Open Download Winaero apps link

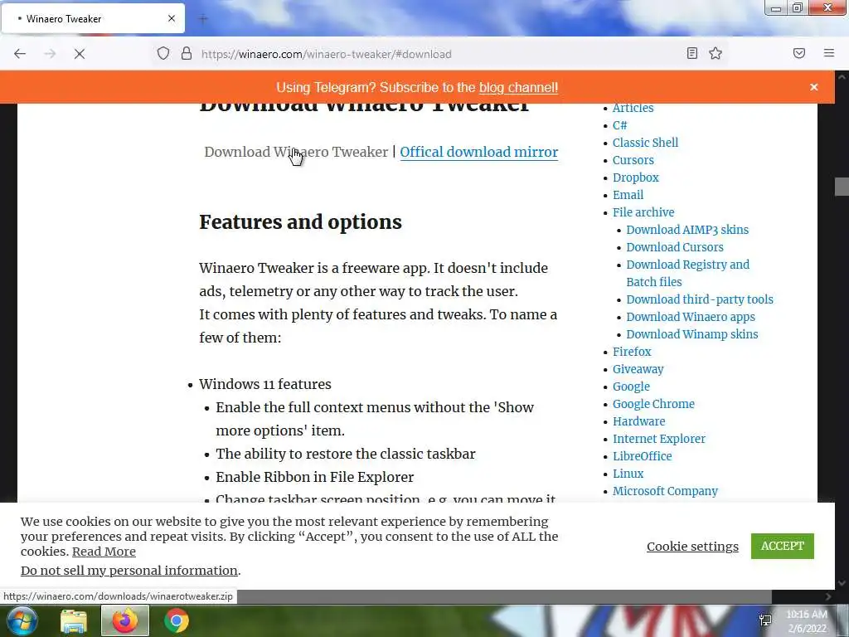click(x=691, y=317)
